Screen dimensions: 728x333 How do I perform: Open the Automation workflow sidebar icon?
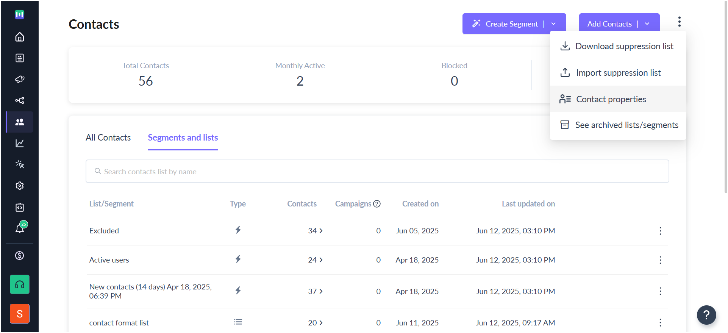click(x=20, y=100)
